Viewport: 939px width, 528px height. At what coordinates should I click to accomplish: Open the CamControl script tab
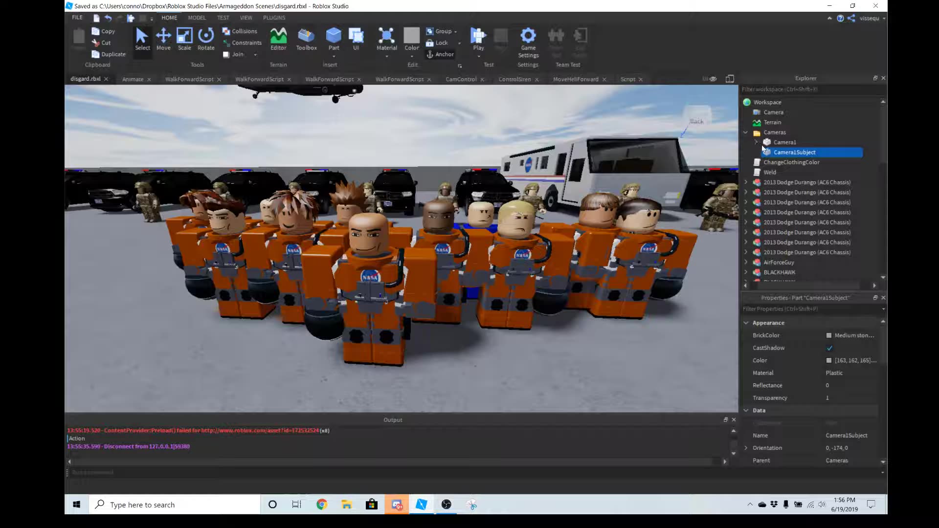(461, 79)
